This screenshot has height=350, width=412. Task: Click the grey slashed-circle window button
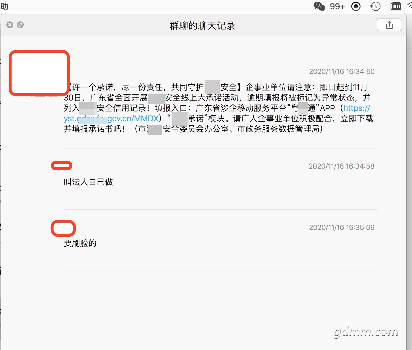coord(20,25)
